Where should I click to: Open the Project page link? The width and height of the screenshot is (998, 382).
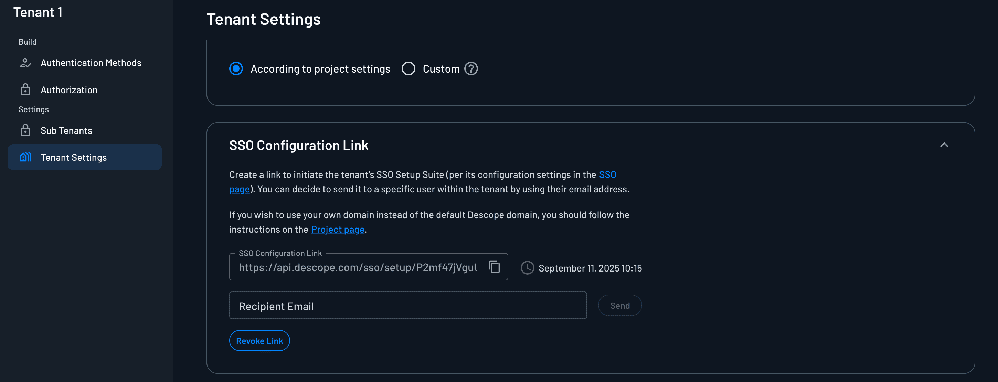tap(338, 230)
